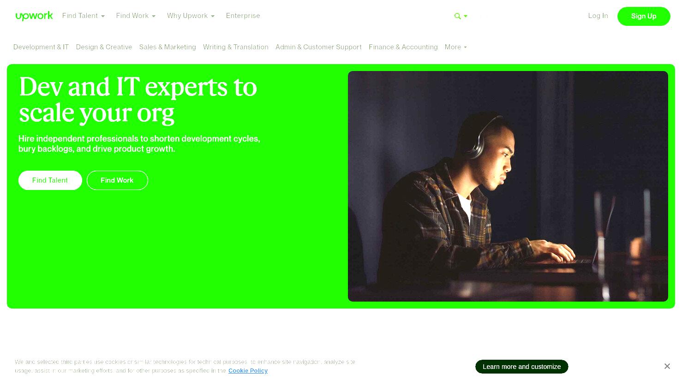Image resolution: width=682 pixels, height=386 pixels.
Task: Expand the Why Upwork menu
Action: tap(191, 16)
